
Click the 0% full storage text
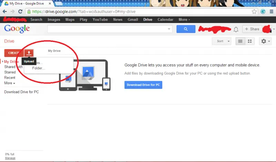pos(10,154)
